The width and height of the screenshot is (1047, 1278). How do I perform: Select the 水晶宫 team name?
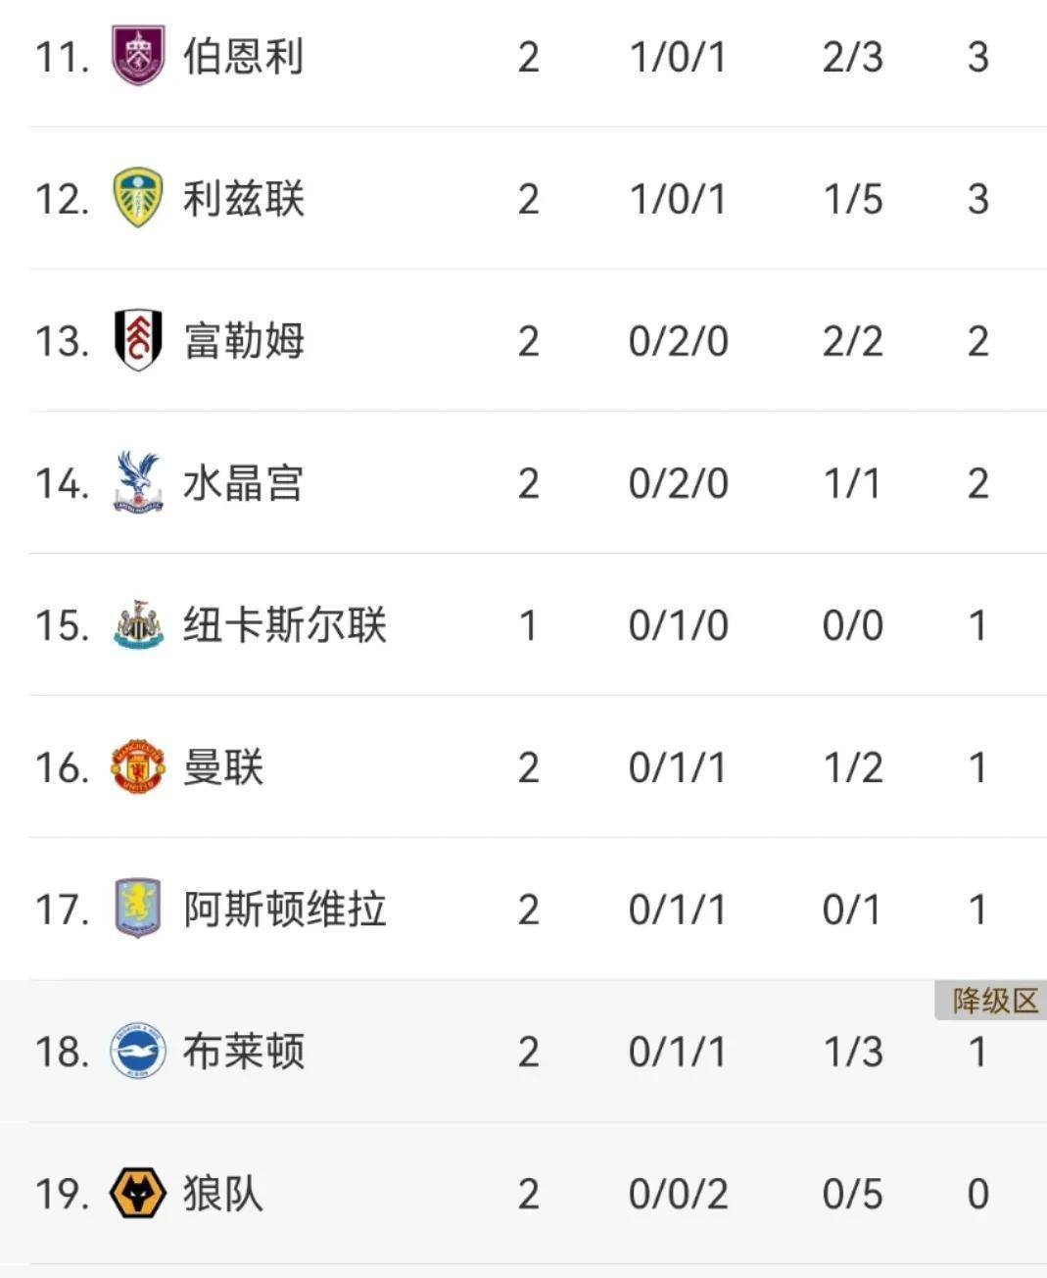tap(244, 483)
